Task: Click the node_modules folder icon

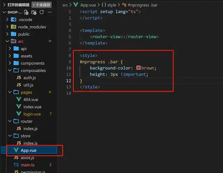Action: (14, 27)
